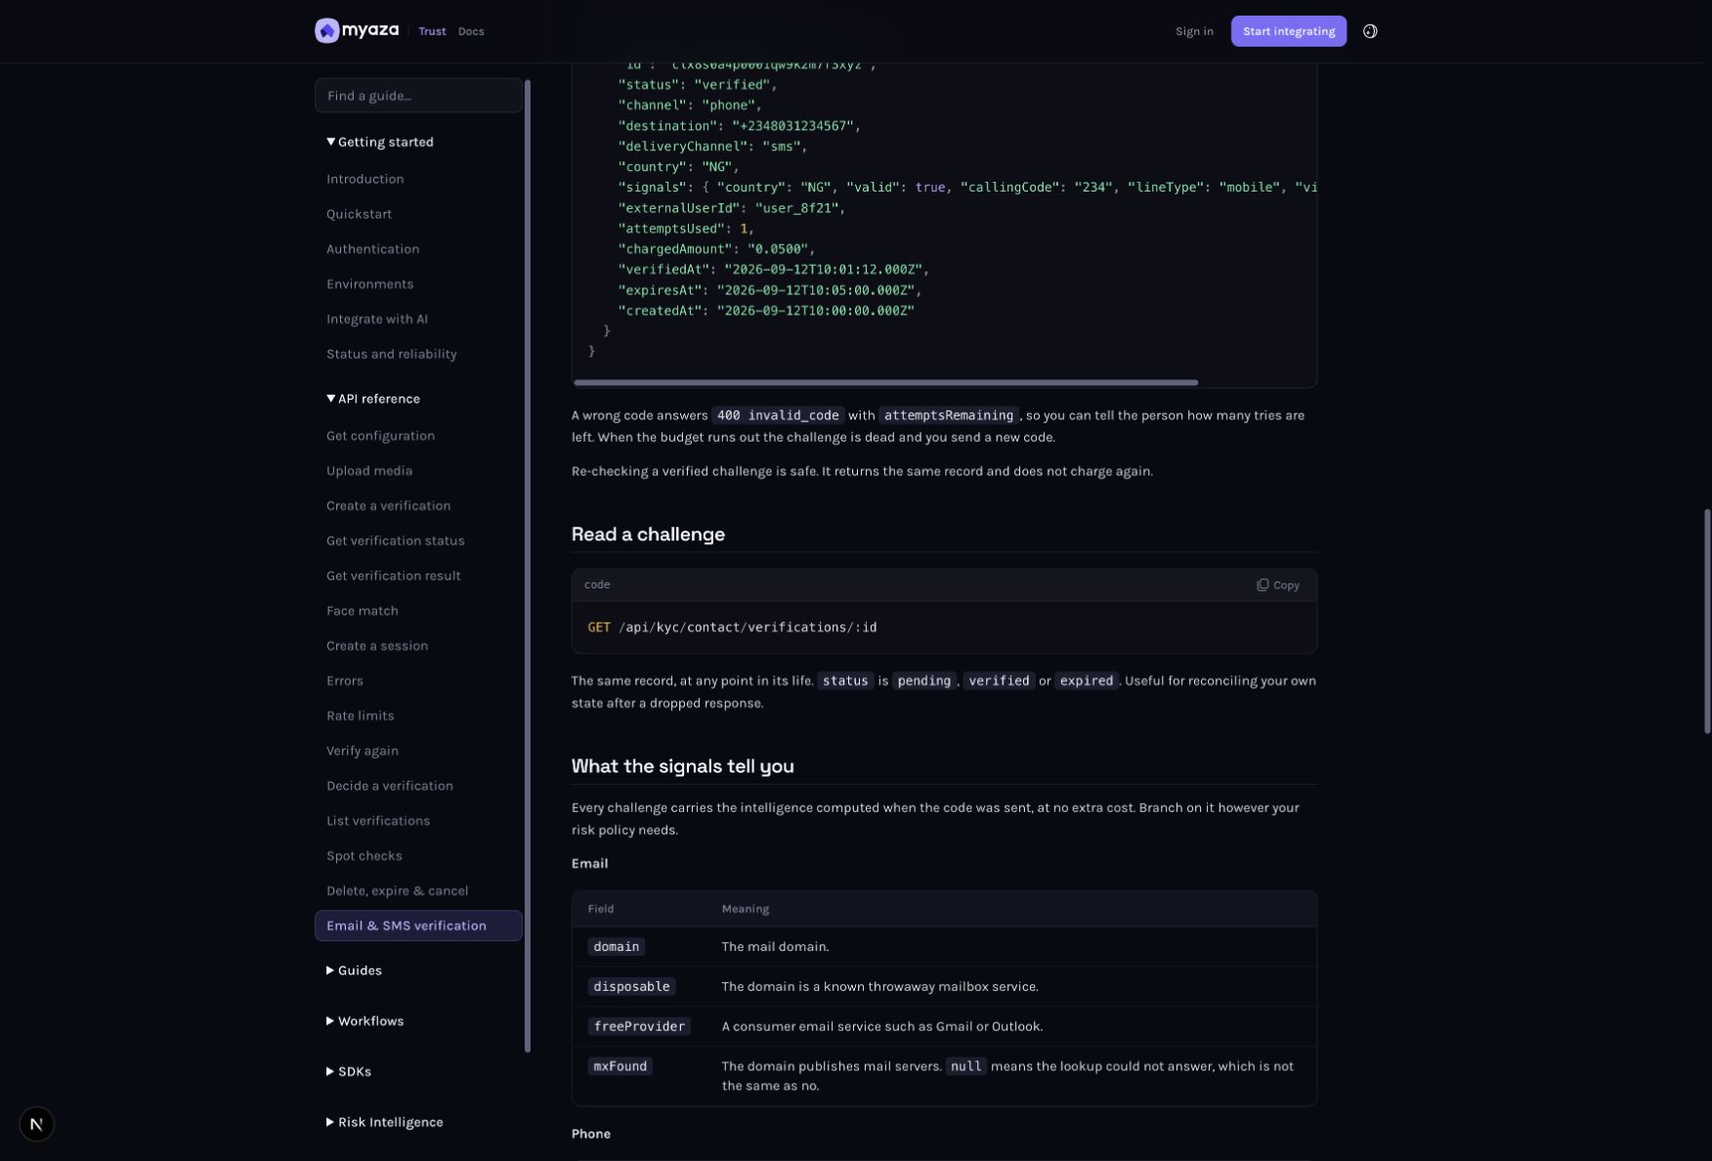Switch to the Docs tab

pyautogui.click(x=471, y=31)
